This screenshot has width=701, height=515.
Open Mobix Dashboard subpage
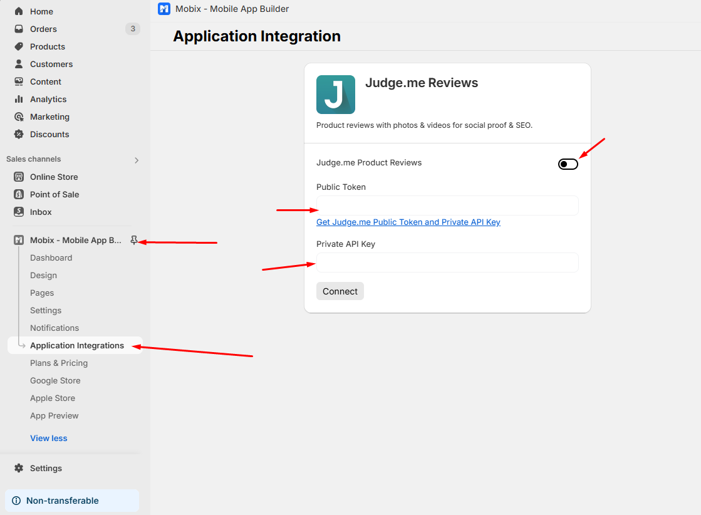[x=51, y=257]
